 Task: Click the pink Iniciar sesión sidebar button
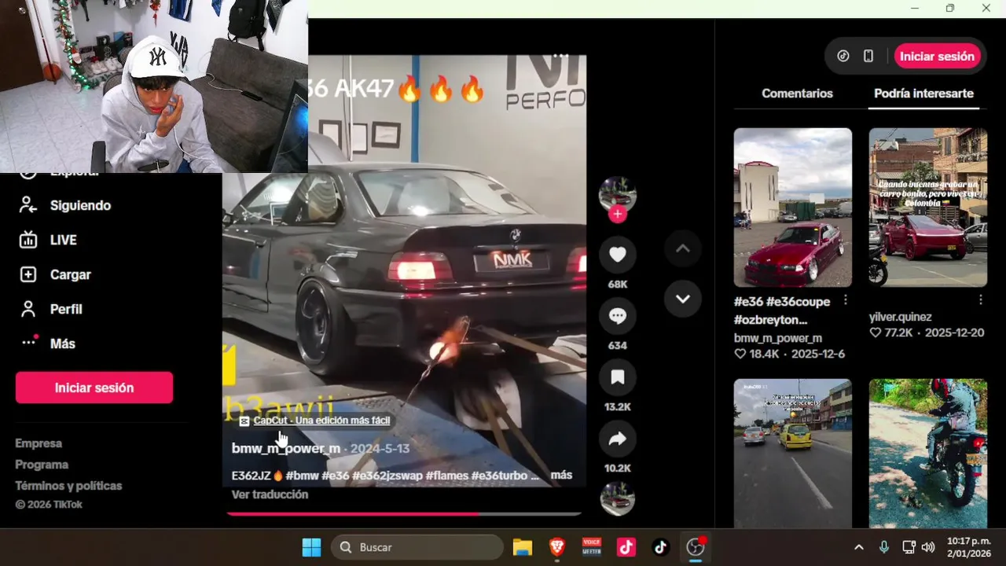(94, 388)
